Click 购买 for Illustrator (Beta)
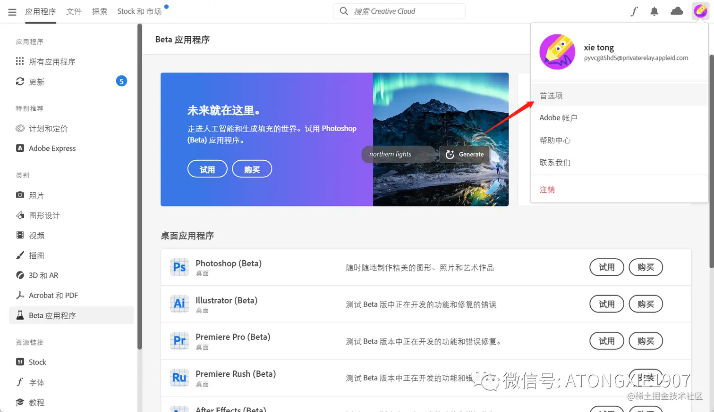 pyautogui.click(x=646, y=304)
